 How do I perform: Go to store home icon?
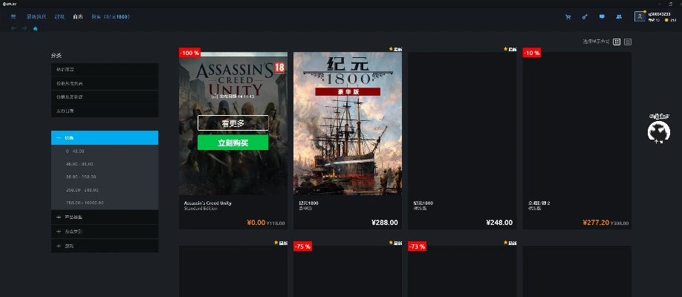pos(35,28)
